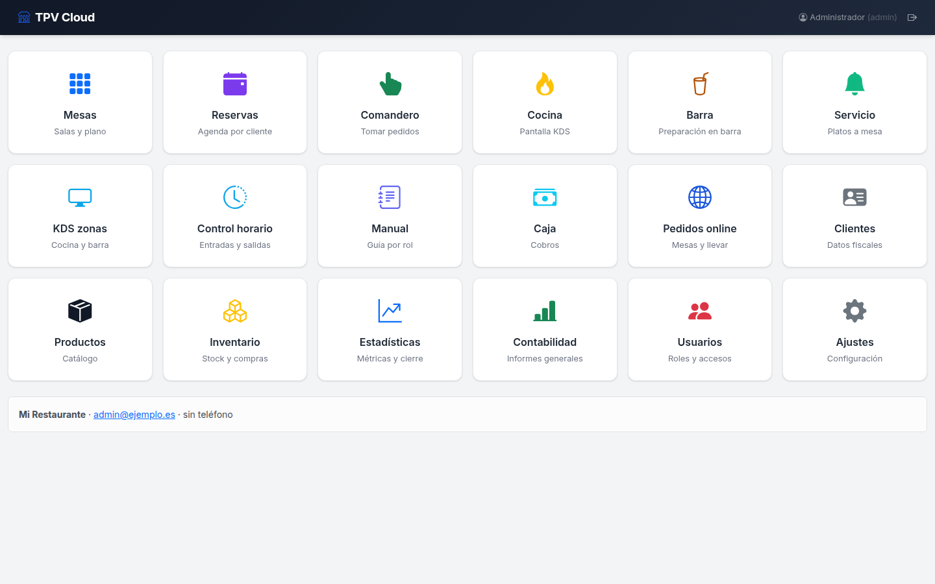Click the Reservas calendar icon

[235, 84]
